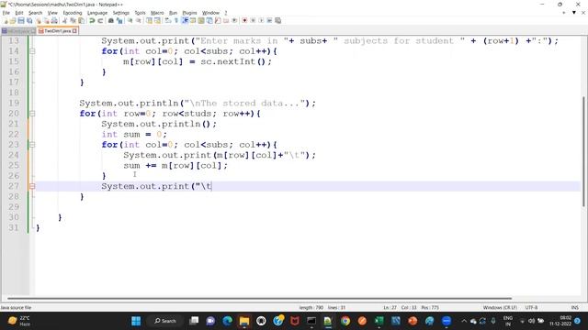Click the Print toolbar icon
This screenshot has height=330, width=588.
point(54,20)
